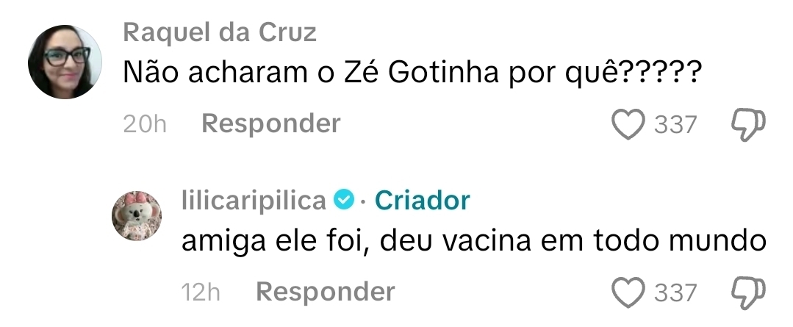Like Raquel da Cruz's comment with the heart
Viewport: 793px width, 327px height.
628,125
